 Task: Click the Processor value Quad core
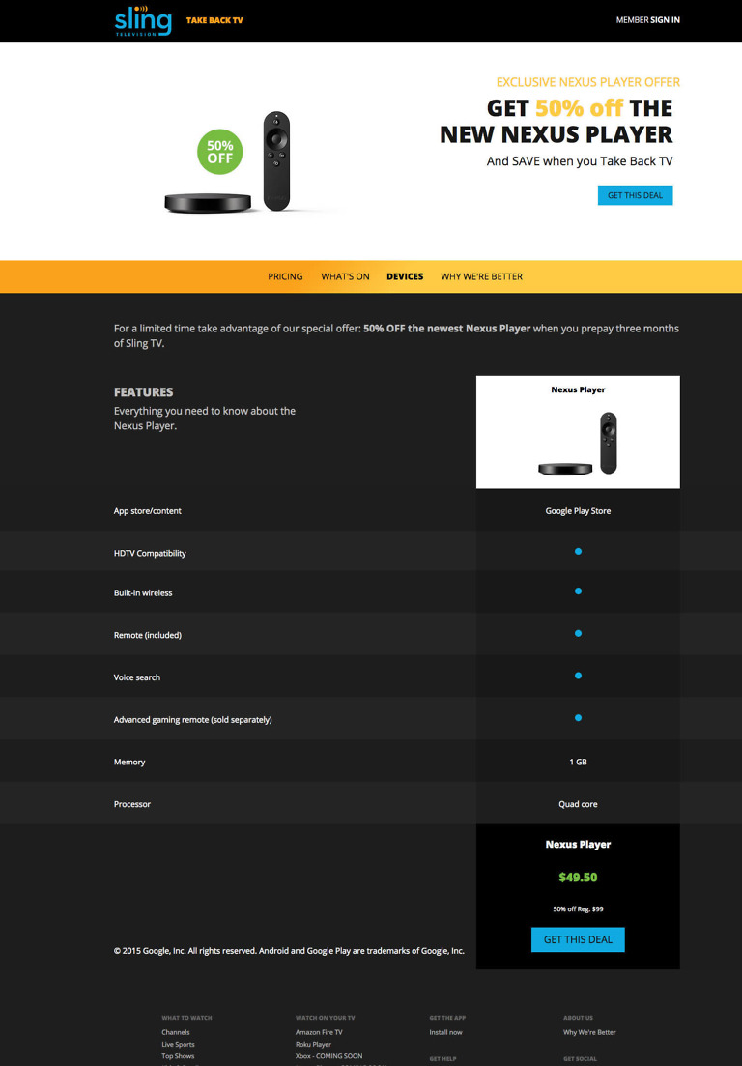[x=579, y=804]
